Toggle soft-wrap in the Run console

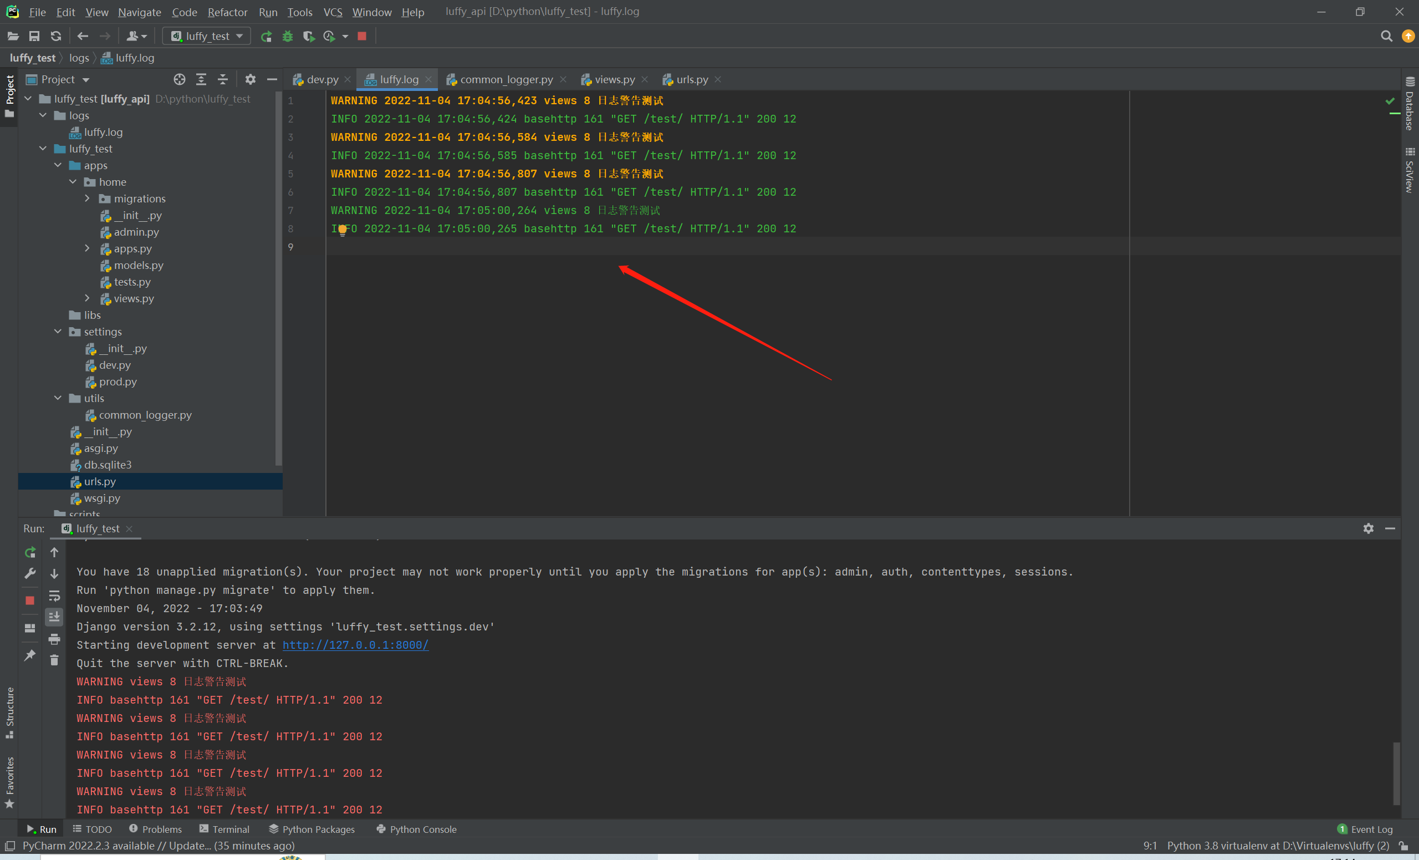pos(54,596)
